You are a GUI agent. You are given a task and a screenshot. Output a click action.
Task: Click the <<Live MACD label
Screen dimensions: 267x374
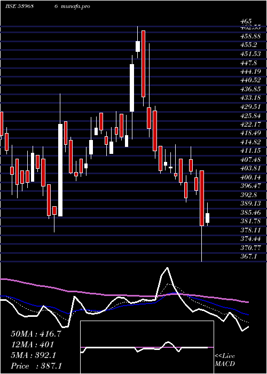(225, 360)
